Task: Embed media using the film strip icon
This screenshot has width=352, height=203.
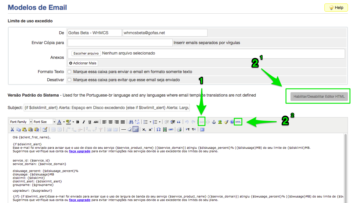Action: pos(165,130)
